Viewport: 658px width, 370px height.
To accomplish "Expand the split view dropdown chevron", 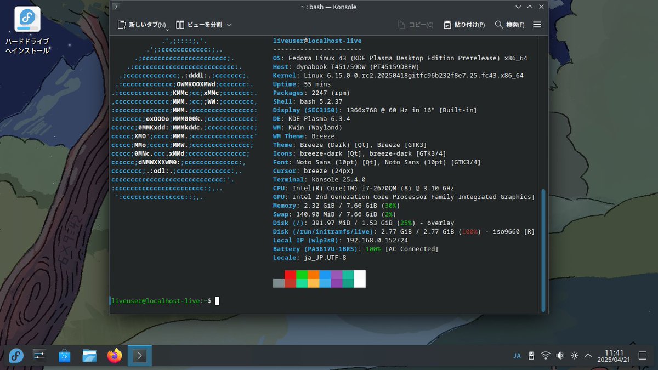I will click(229, 25).
